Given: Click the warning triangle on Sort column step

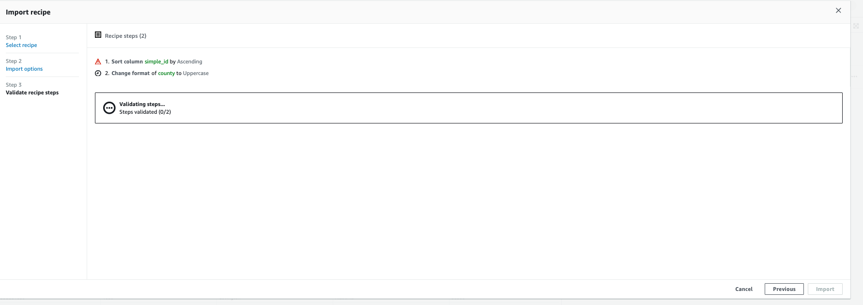Looking at the screenshot, I should [x=97, y=61].
